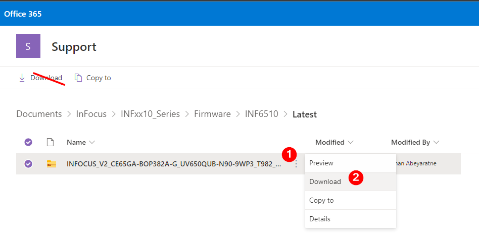
Task: Choose Download from the context menu
Action: [325, 181]
